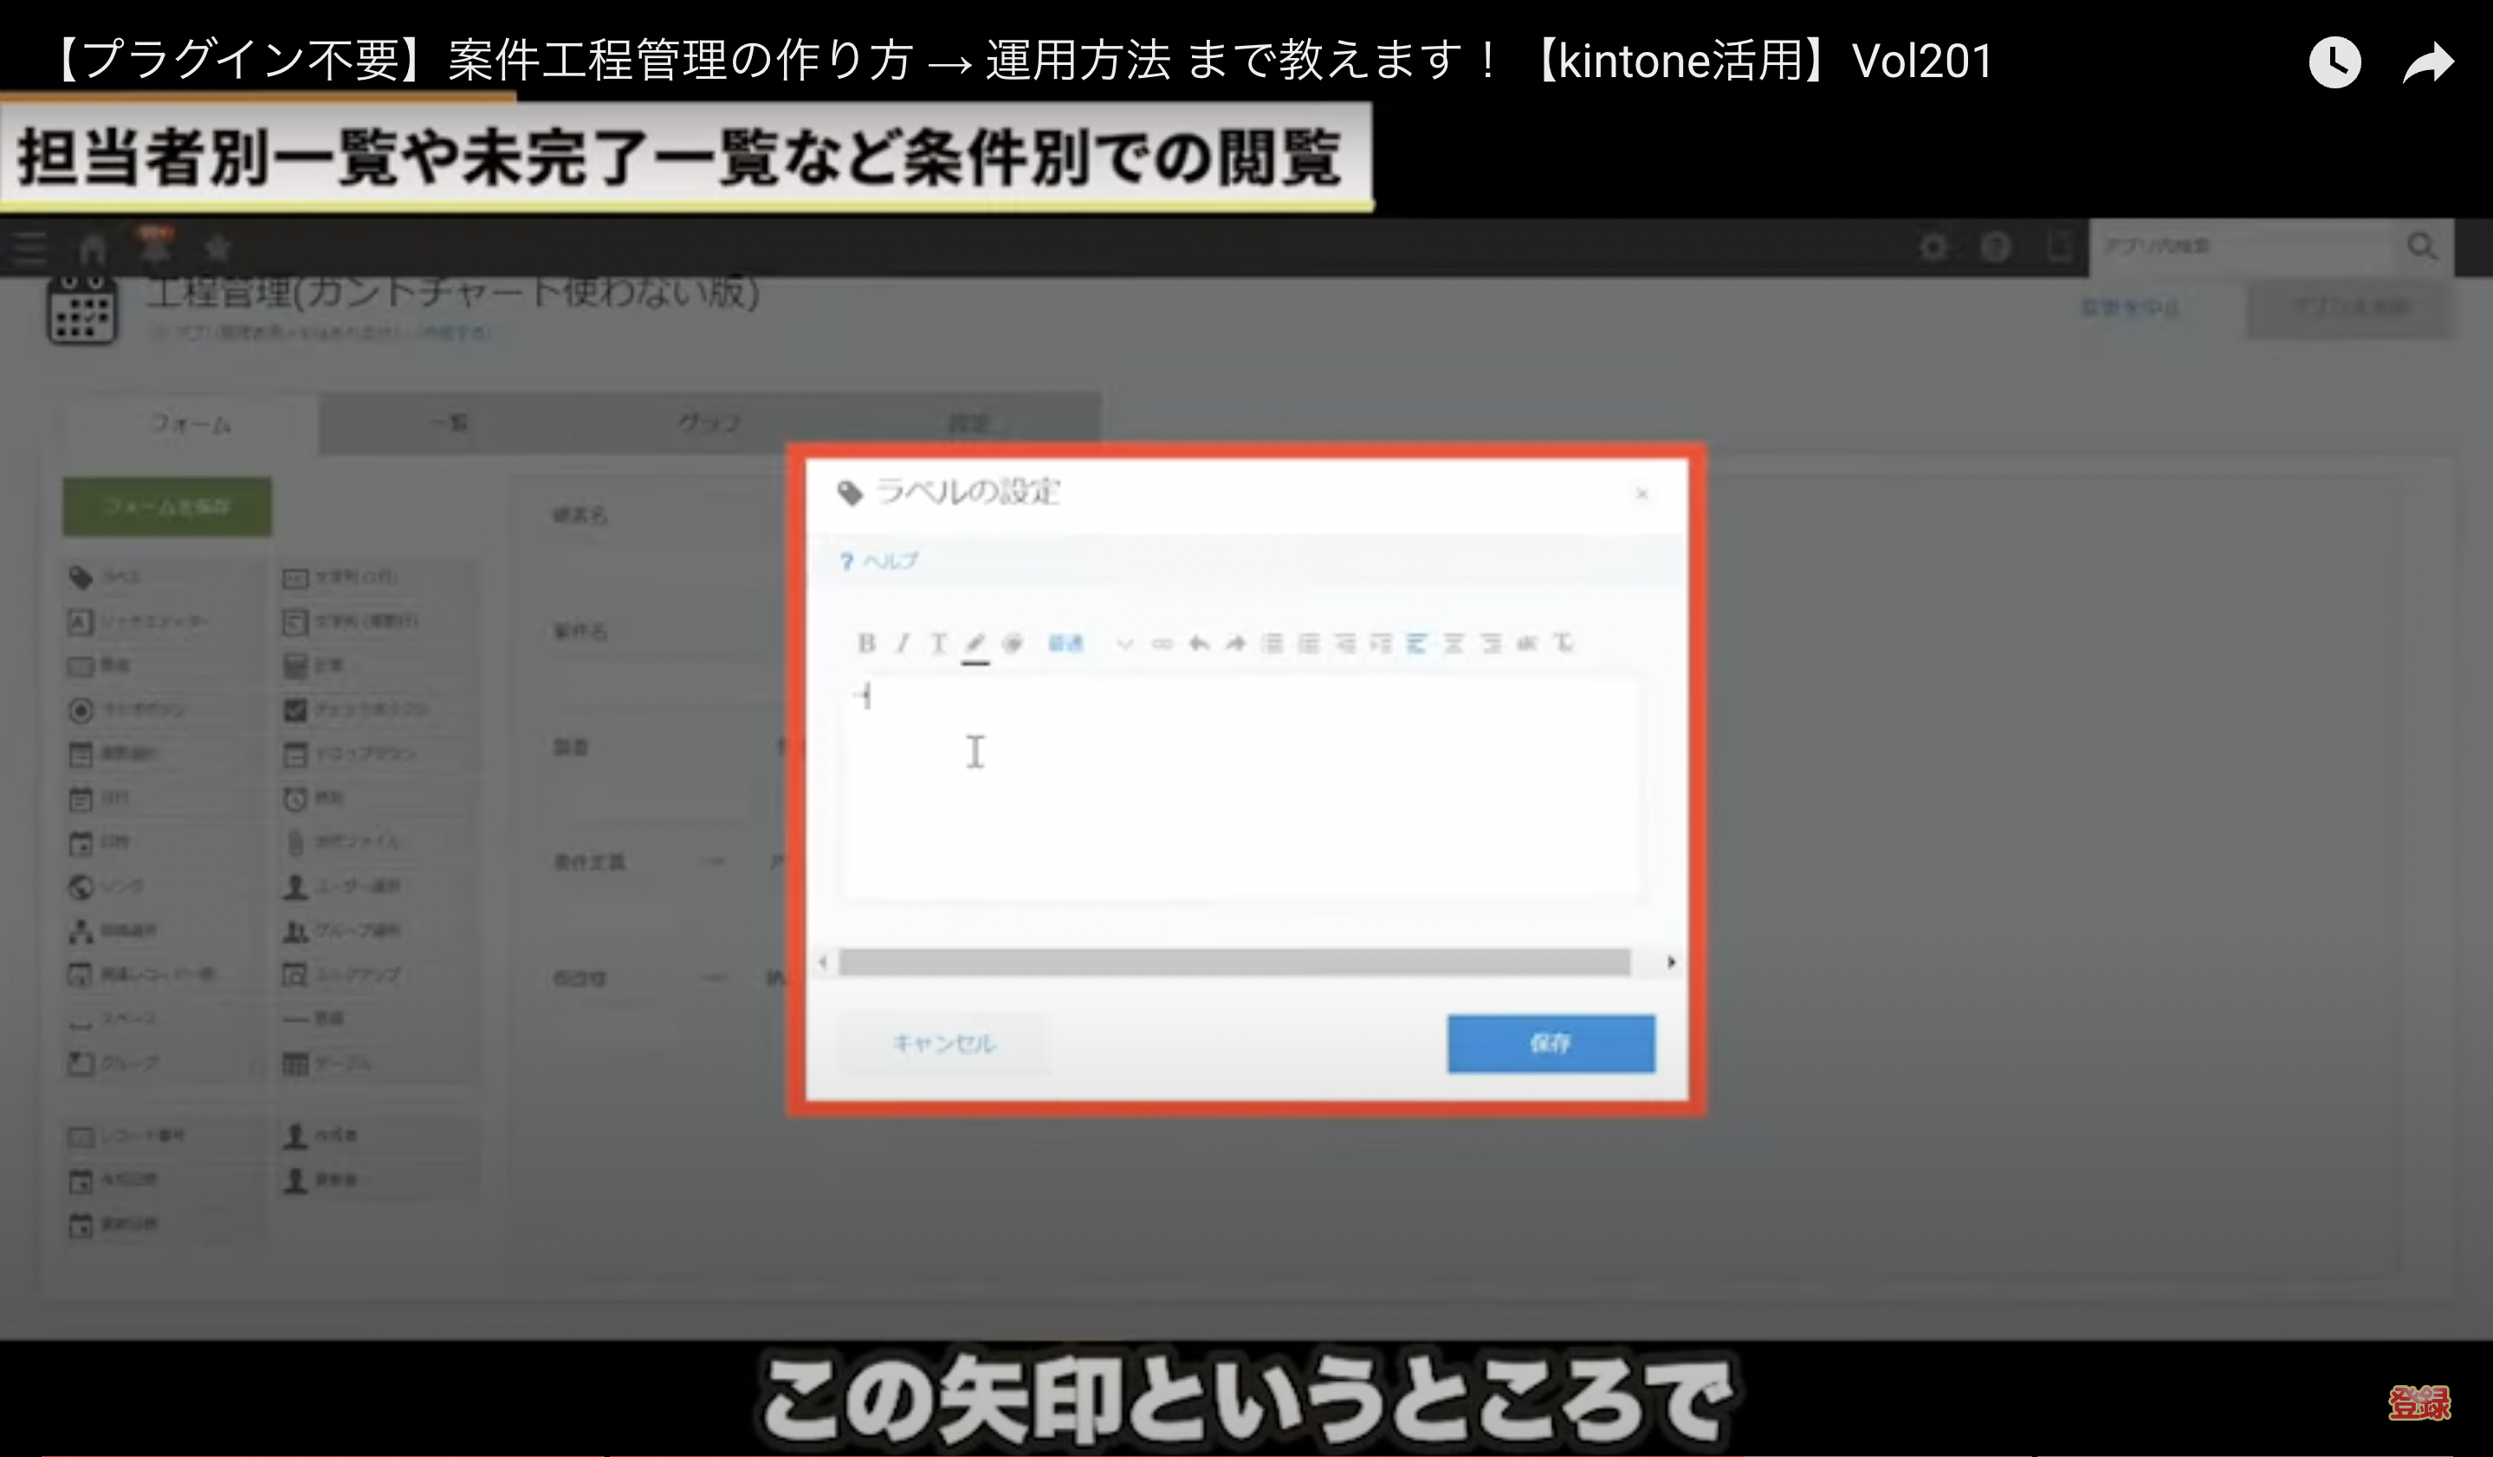2493x1457 pixels.
Task: Select the align left icon
Action: pyautogui.click(x=1416, y=644)
